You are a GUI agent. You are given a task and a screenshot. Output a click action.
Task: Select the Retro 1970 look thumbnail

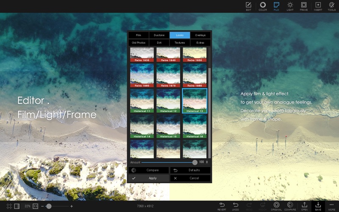(x=169, y=75)
